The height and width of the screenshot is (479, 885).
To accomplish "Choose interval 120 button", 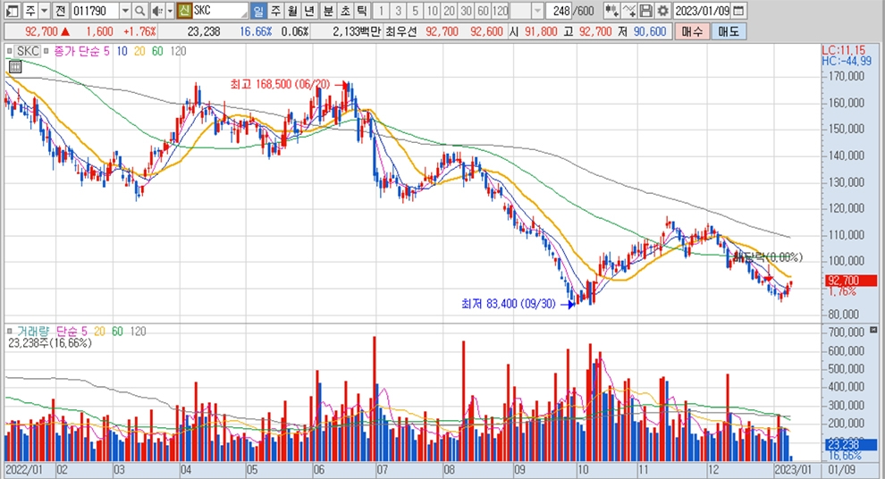I will [500, 10].
